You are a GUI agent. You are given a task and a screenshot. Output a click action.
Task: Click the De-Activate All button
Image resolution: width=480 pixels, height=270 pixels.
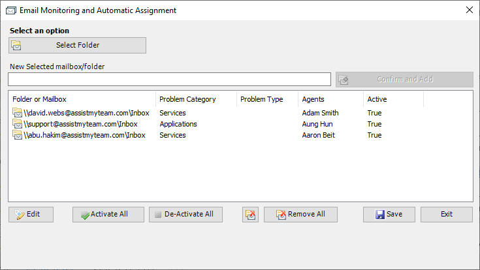(185, 215)
